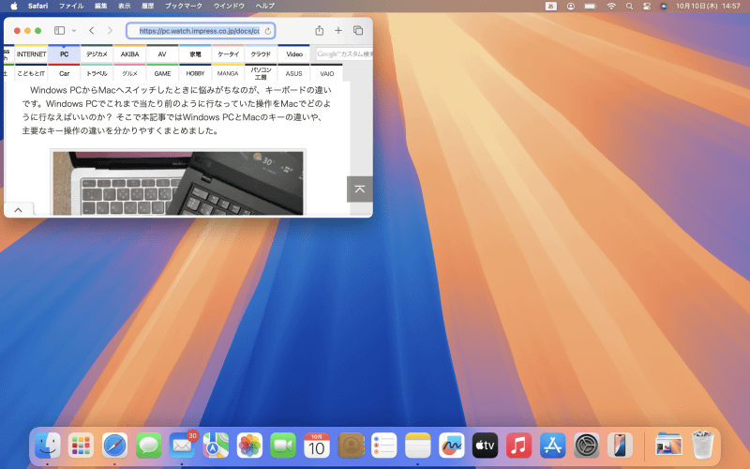The width and height of the screenshot is (750, 469).
Task: Open the AV site tab
Action: (162, 54)
